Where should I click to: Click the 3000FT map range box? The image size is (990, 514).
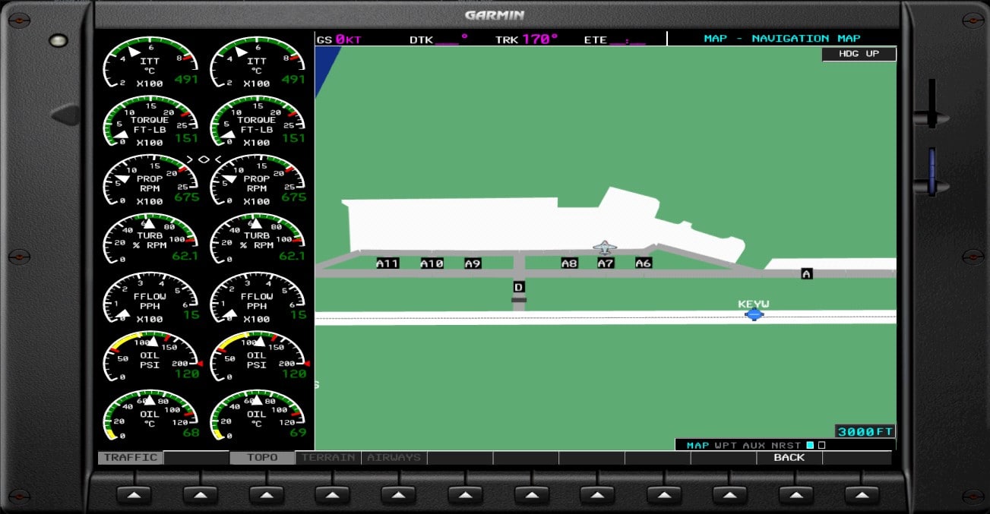(x=865, y=431)
